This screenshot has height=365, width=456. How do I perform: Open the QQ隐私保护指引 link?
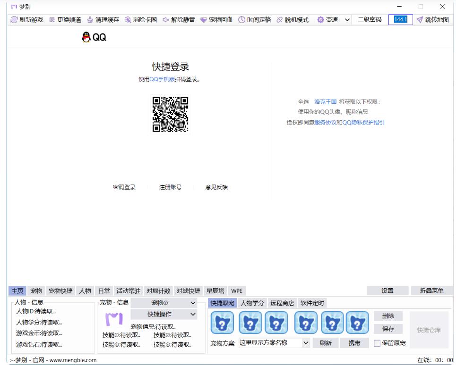click(x=363, y=123)
